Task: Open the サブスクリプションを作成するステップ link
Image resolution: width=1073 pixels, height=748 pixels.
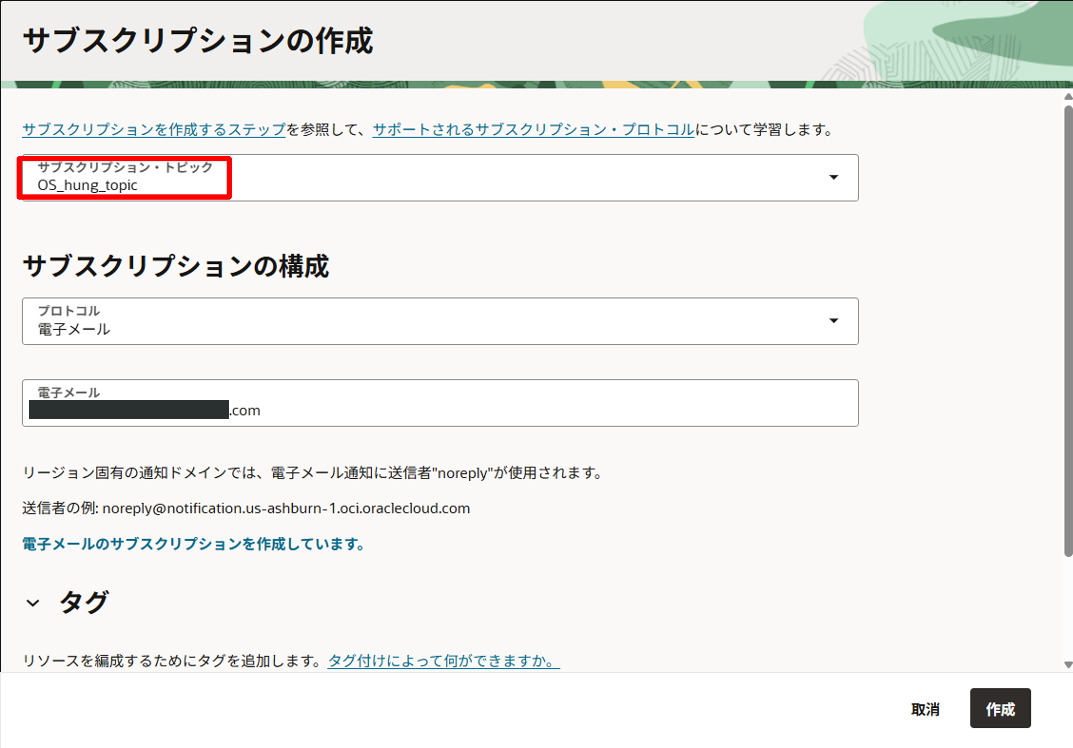Action: click(x=152, y=131)
